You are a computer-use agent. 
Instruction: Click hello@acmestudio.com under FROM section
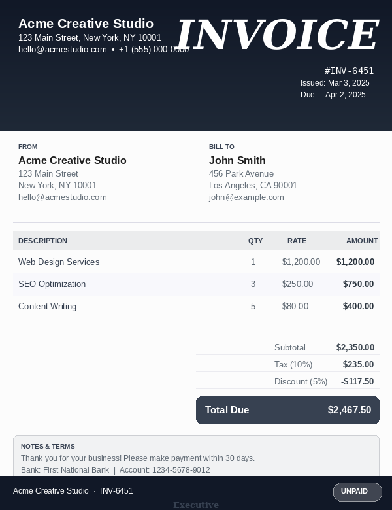(63, 197)
